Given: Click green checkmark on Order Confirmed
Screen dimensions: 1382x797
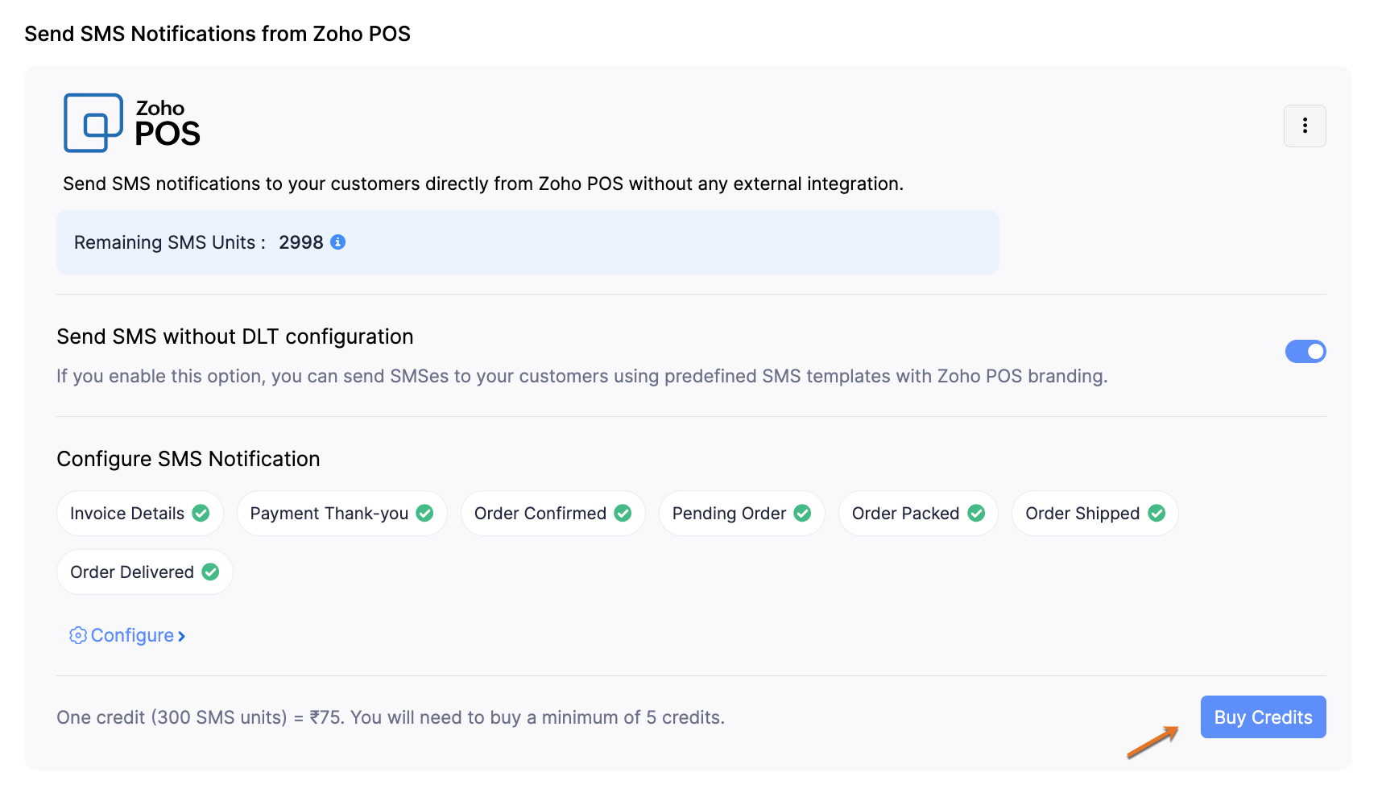Looking at the screenshot, I should coord(623,514).
